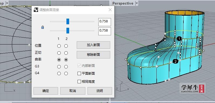This screenshot has height=103, width=215.
Task: Select 位置 radio for edge 1
Action: tap(59, 46)
